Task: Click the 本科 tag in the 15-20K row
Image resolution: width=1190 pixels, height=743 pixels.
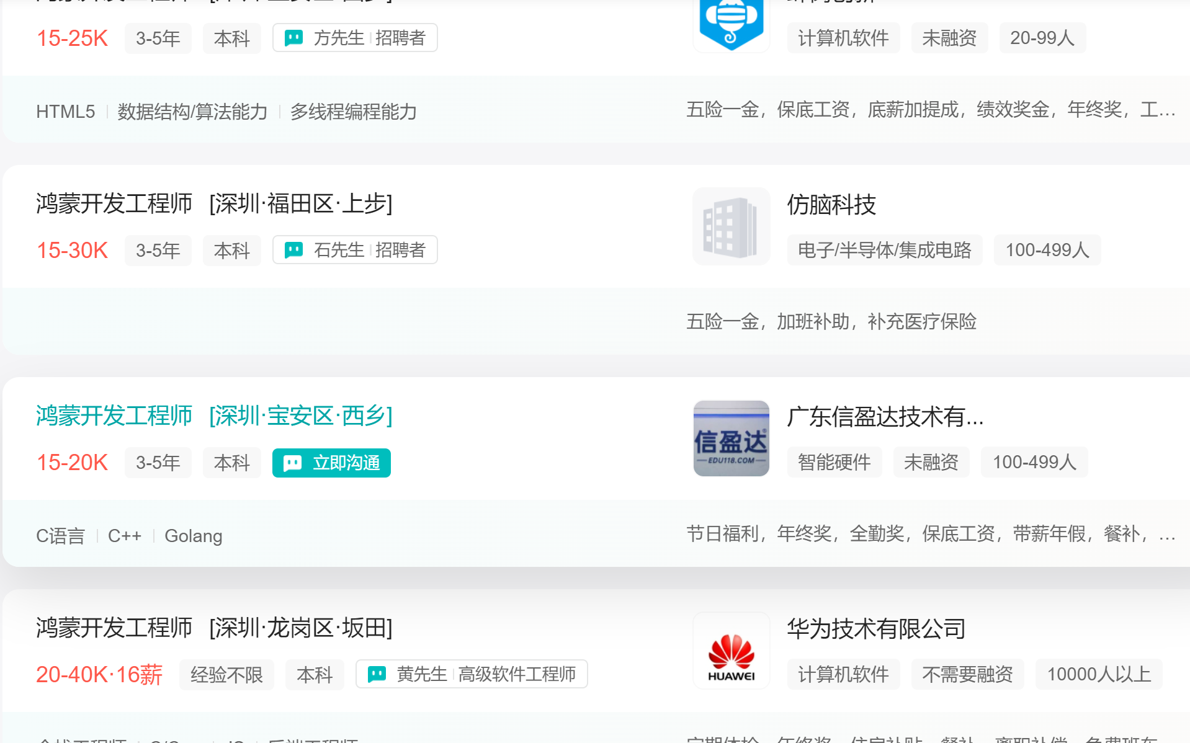Action: 231,463
